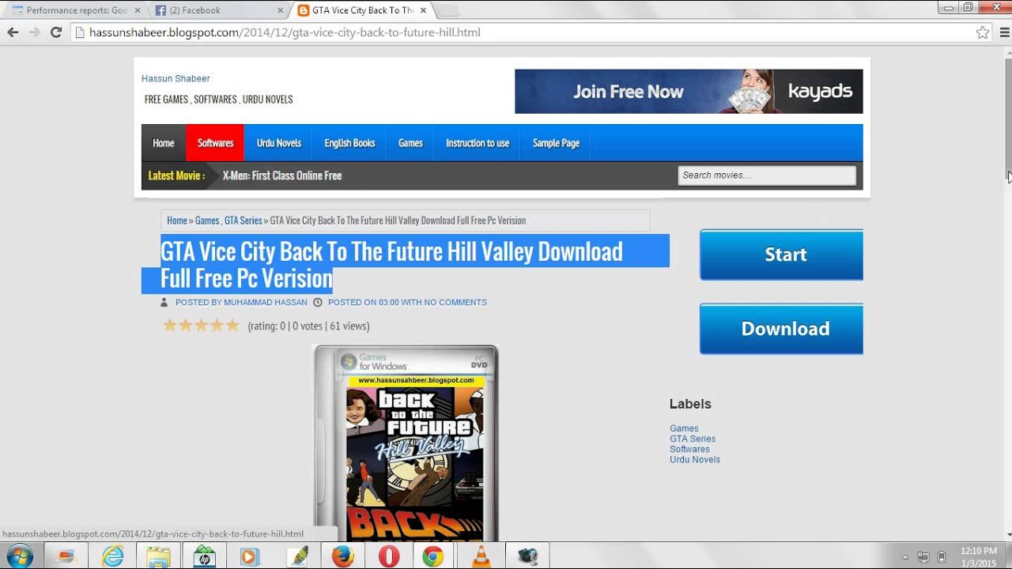Click the page vertical scrollbar thumb
Viewport: 1012px width, 569px height.
1008,119
